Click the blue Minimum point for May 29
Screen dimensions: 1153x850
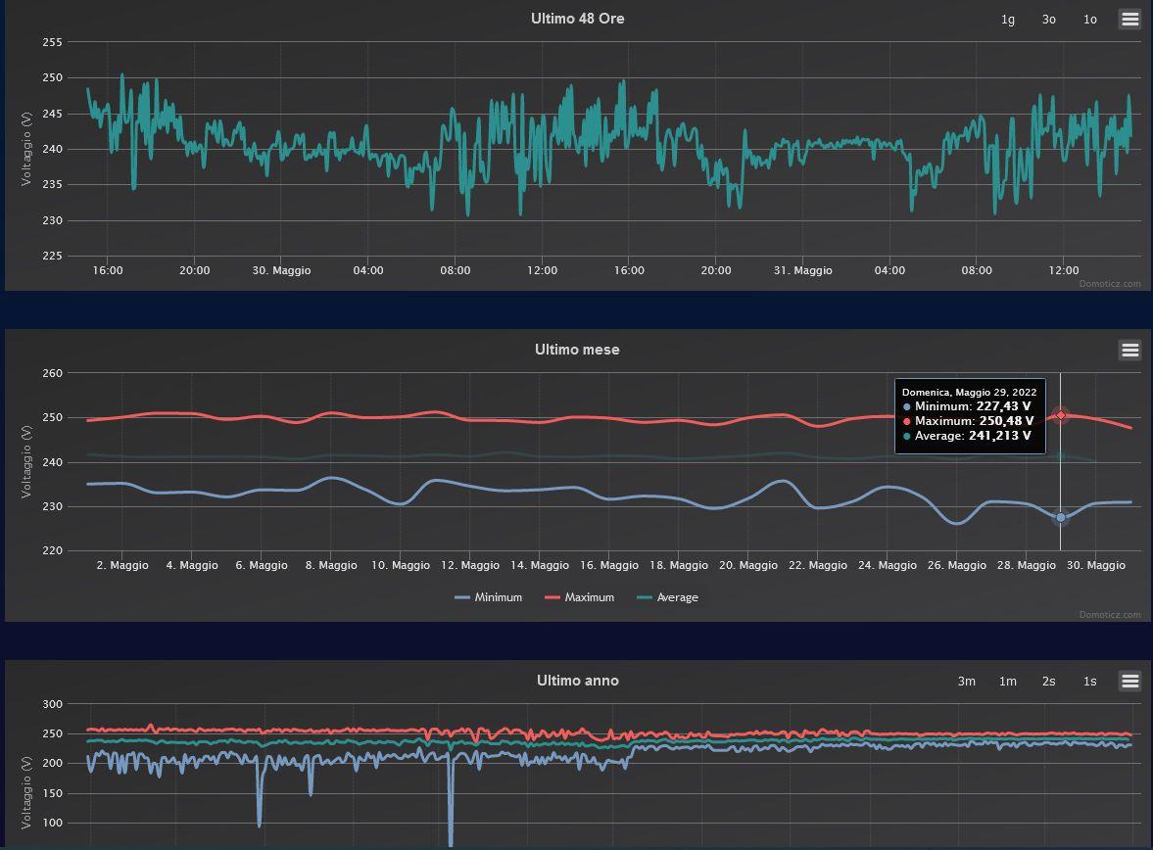coord(1060,517)
